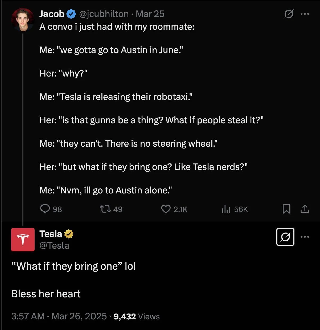Image resolution: width=320 pixels, height=330 pixels.
Task: Click the Mar 25 post date
Action: click(150, 14)
